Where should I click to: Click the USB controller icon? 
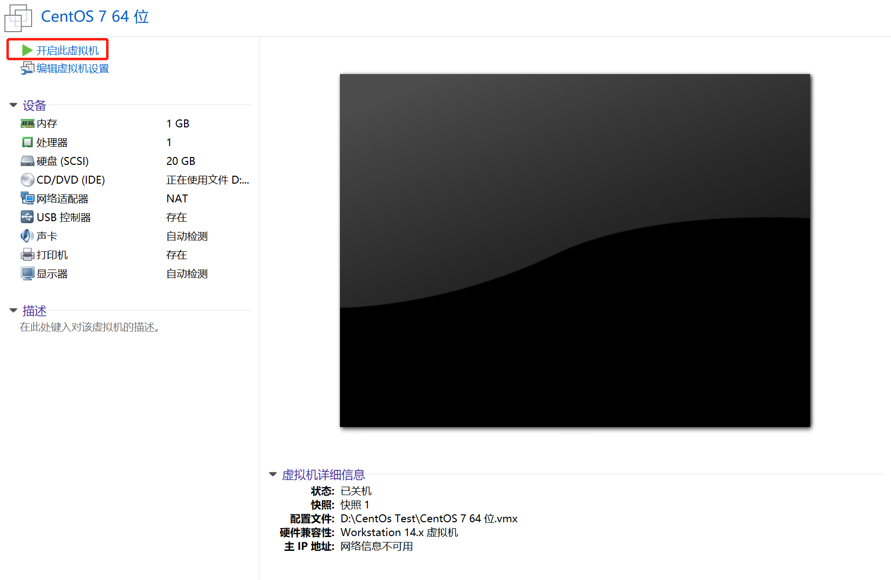pos(27,217)
